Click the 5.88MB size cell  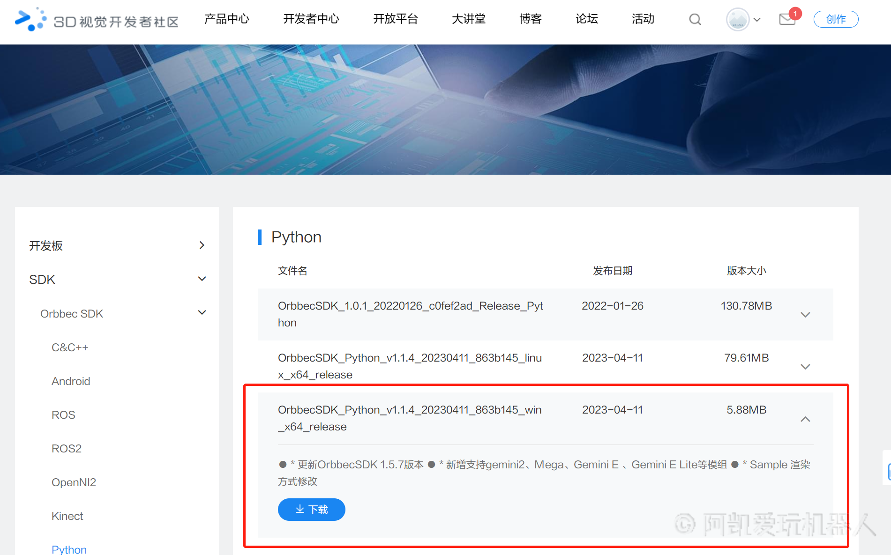(746, 410)
